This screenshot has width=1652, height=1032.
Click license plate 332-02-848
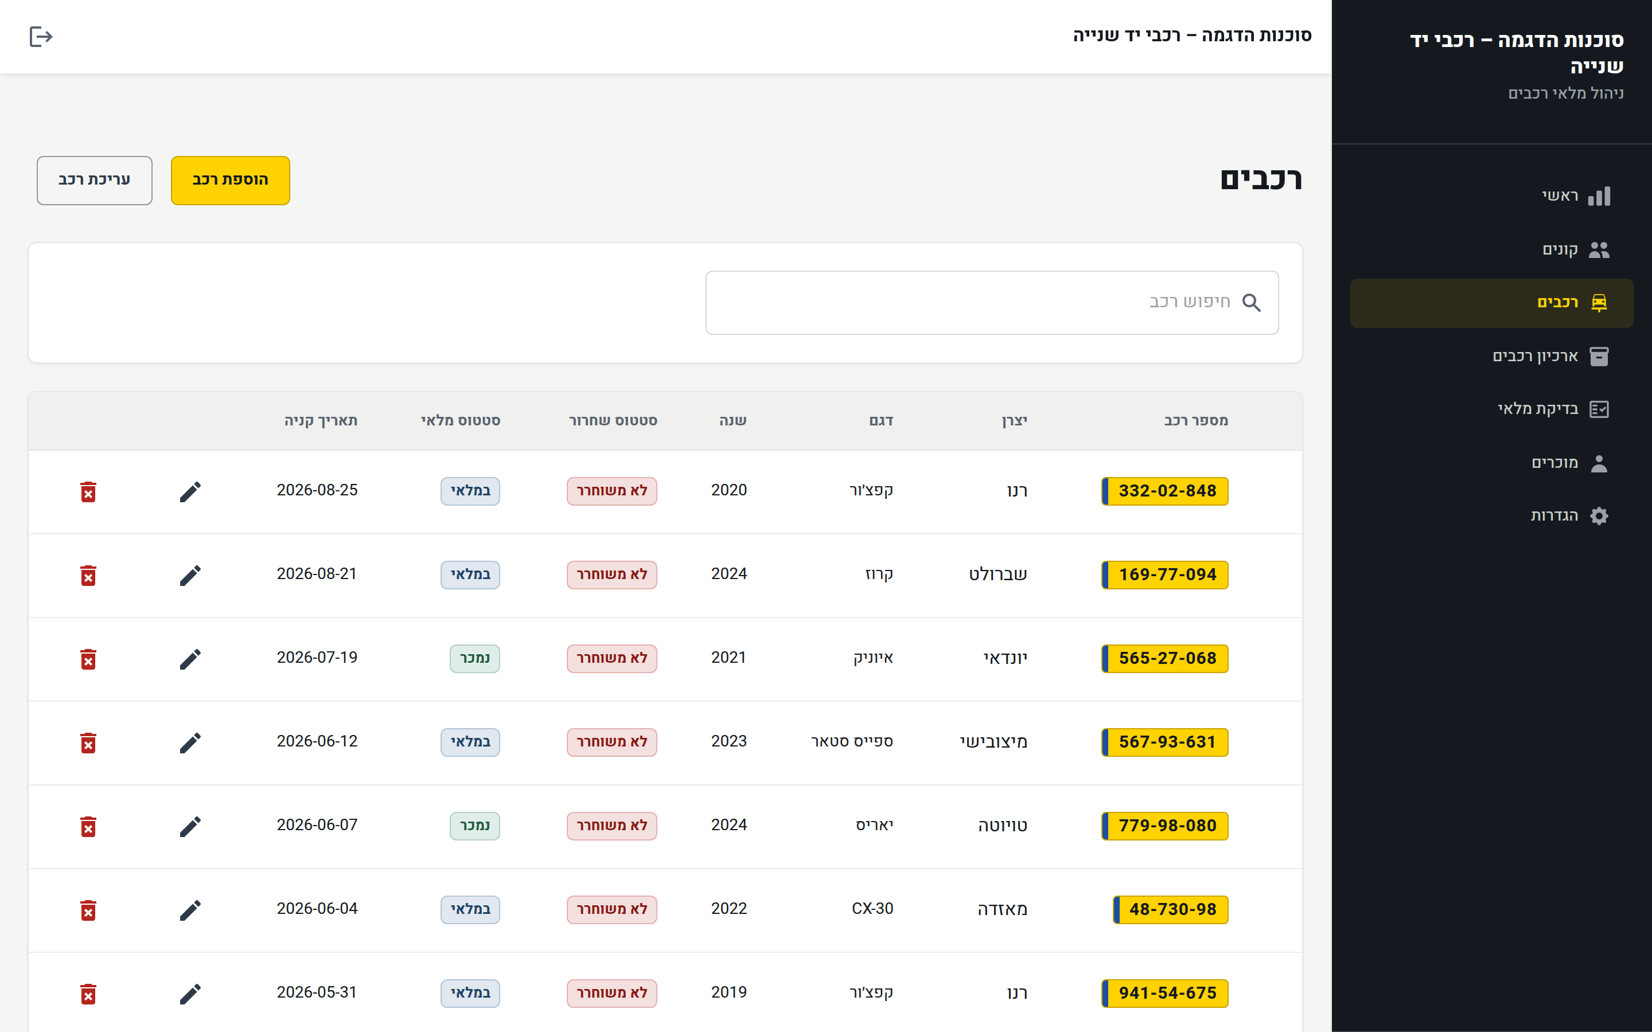click(1164, 491)
